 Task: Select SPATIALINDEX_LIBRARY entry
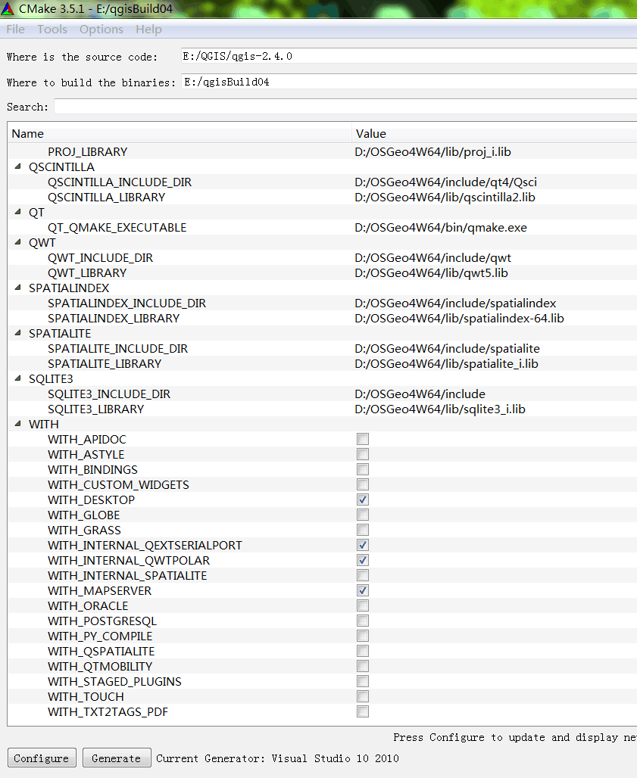tap(113, 318)
